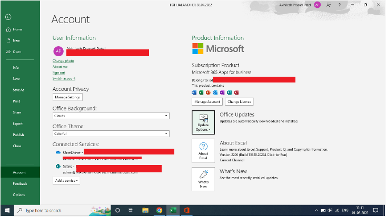Image resolution: width=386 pixels, height=217 pixels.
Task: Click the OneDrive cloud icon in Connected Services
Action: coord(58,152)
